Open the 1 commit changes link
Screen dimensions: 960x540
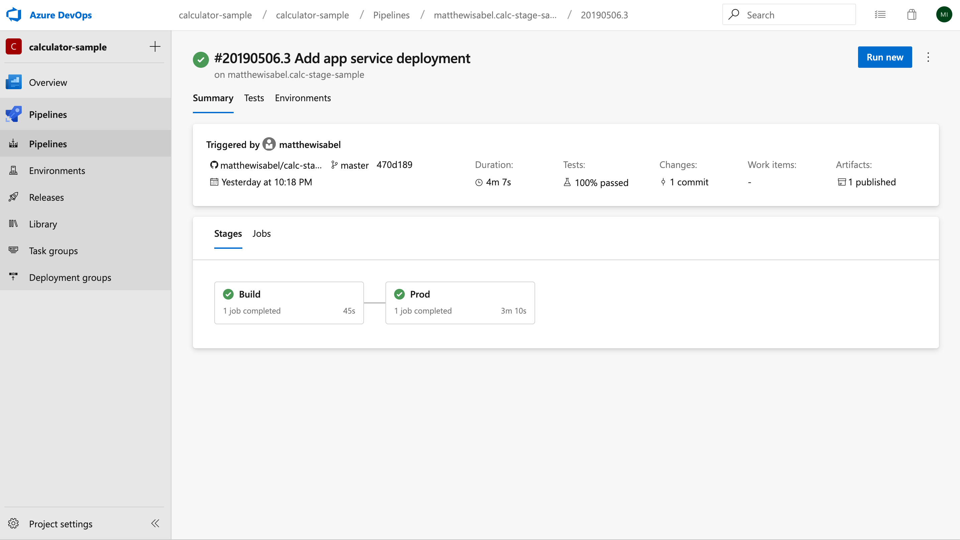pos(689,182)
